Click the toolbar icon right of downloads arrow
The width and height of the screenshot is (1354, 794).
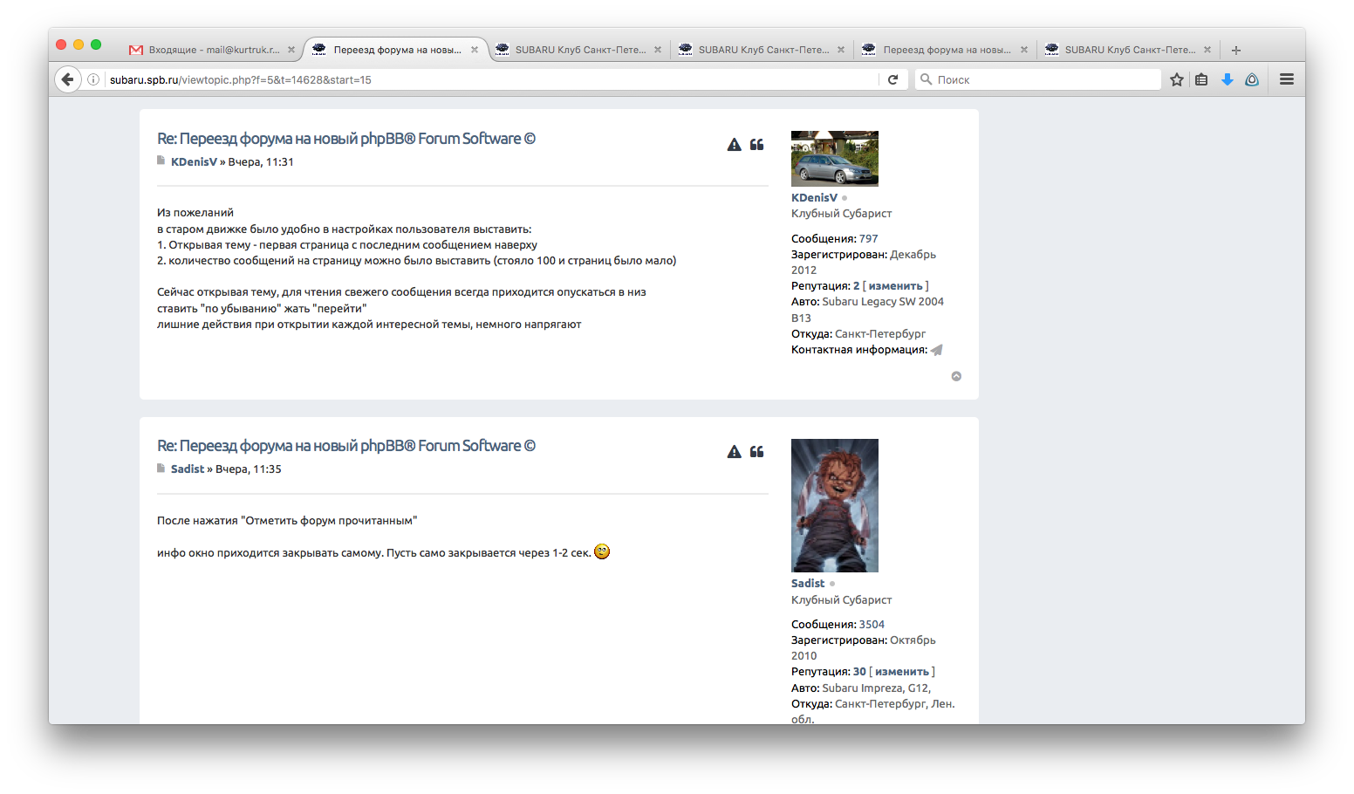pyautogui.click(x=1252, y=79)
